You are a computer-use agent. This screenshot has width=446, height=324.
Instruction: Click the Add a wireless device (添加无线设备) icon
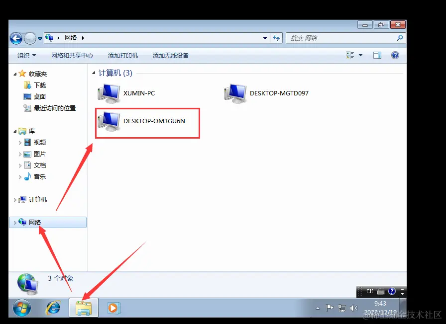click(171, 55)
